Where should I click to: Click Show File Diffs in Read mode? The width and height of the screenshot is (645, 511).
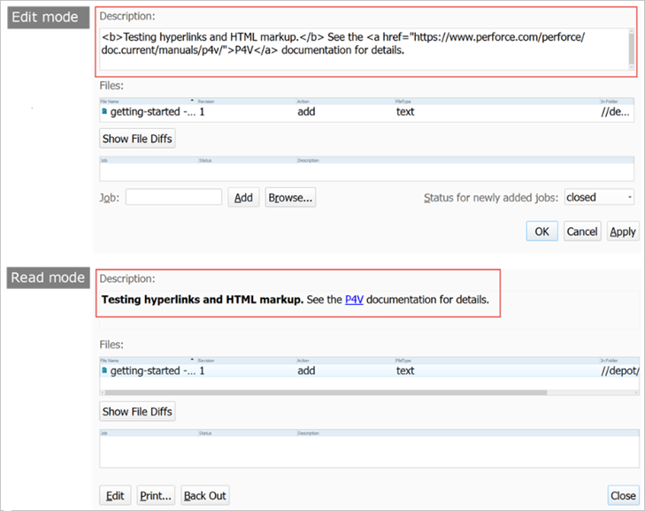[x=137, y=411]
